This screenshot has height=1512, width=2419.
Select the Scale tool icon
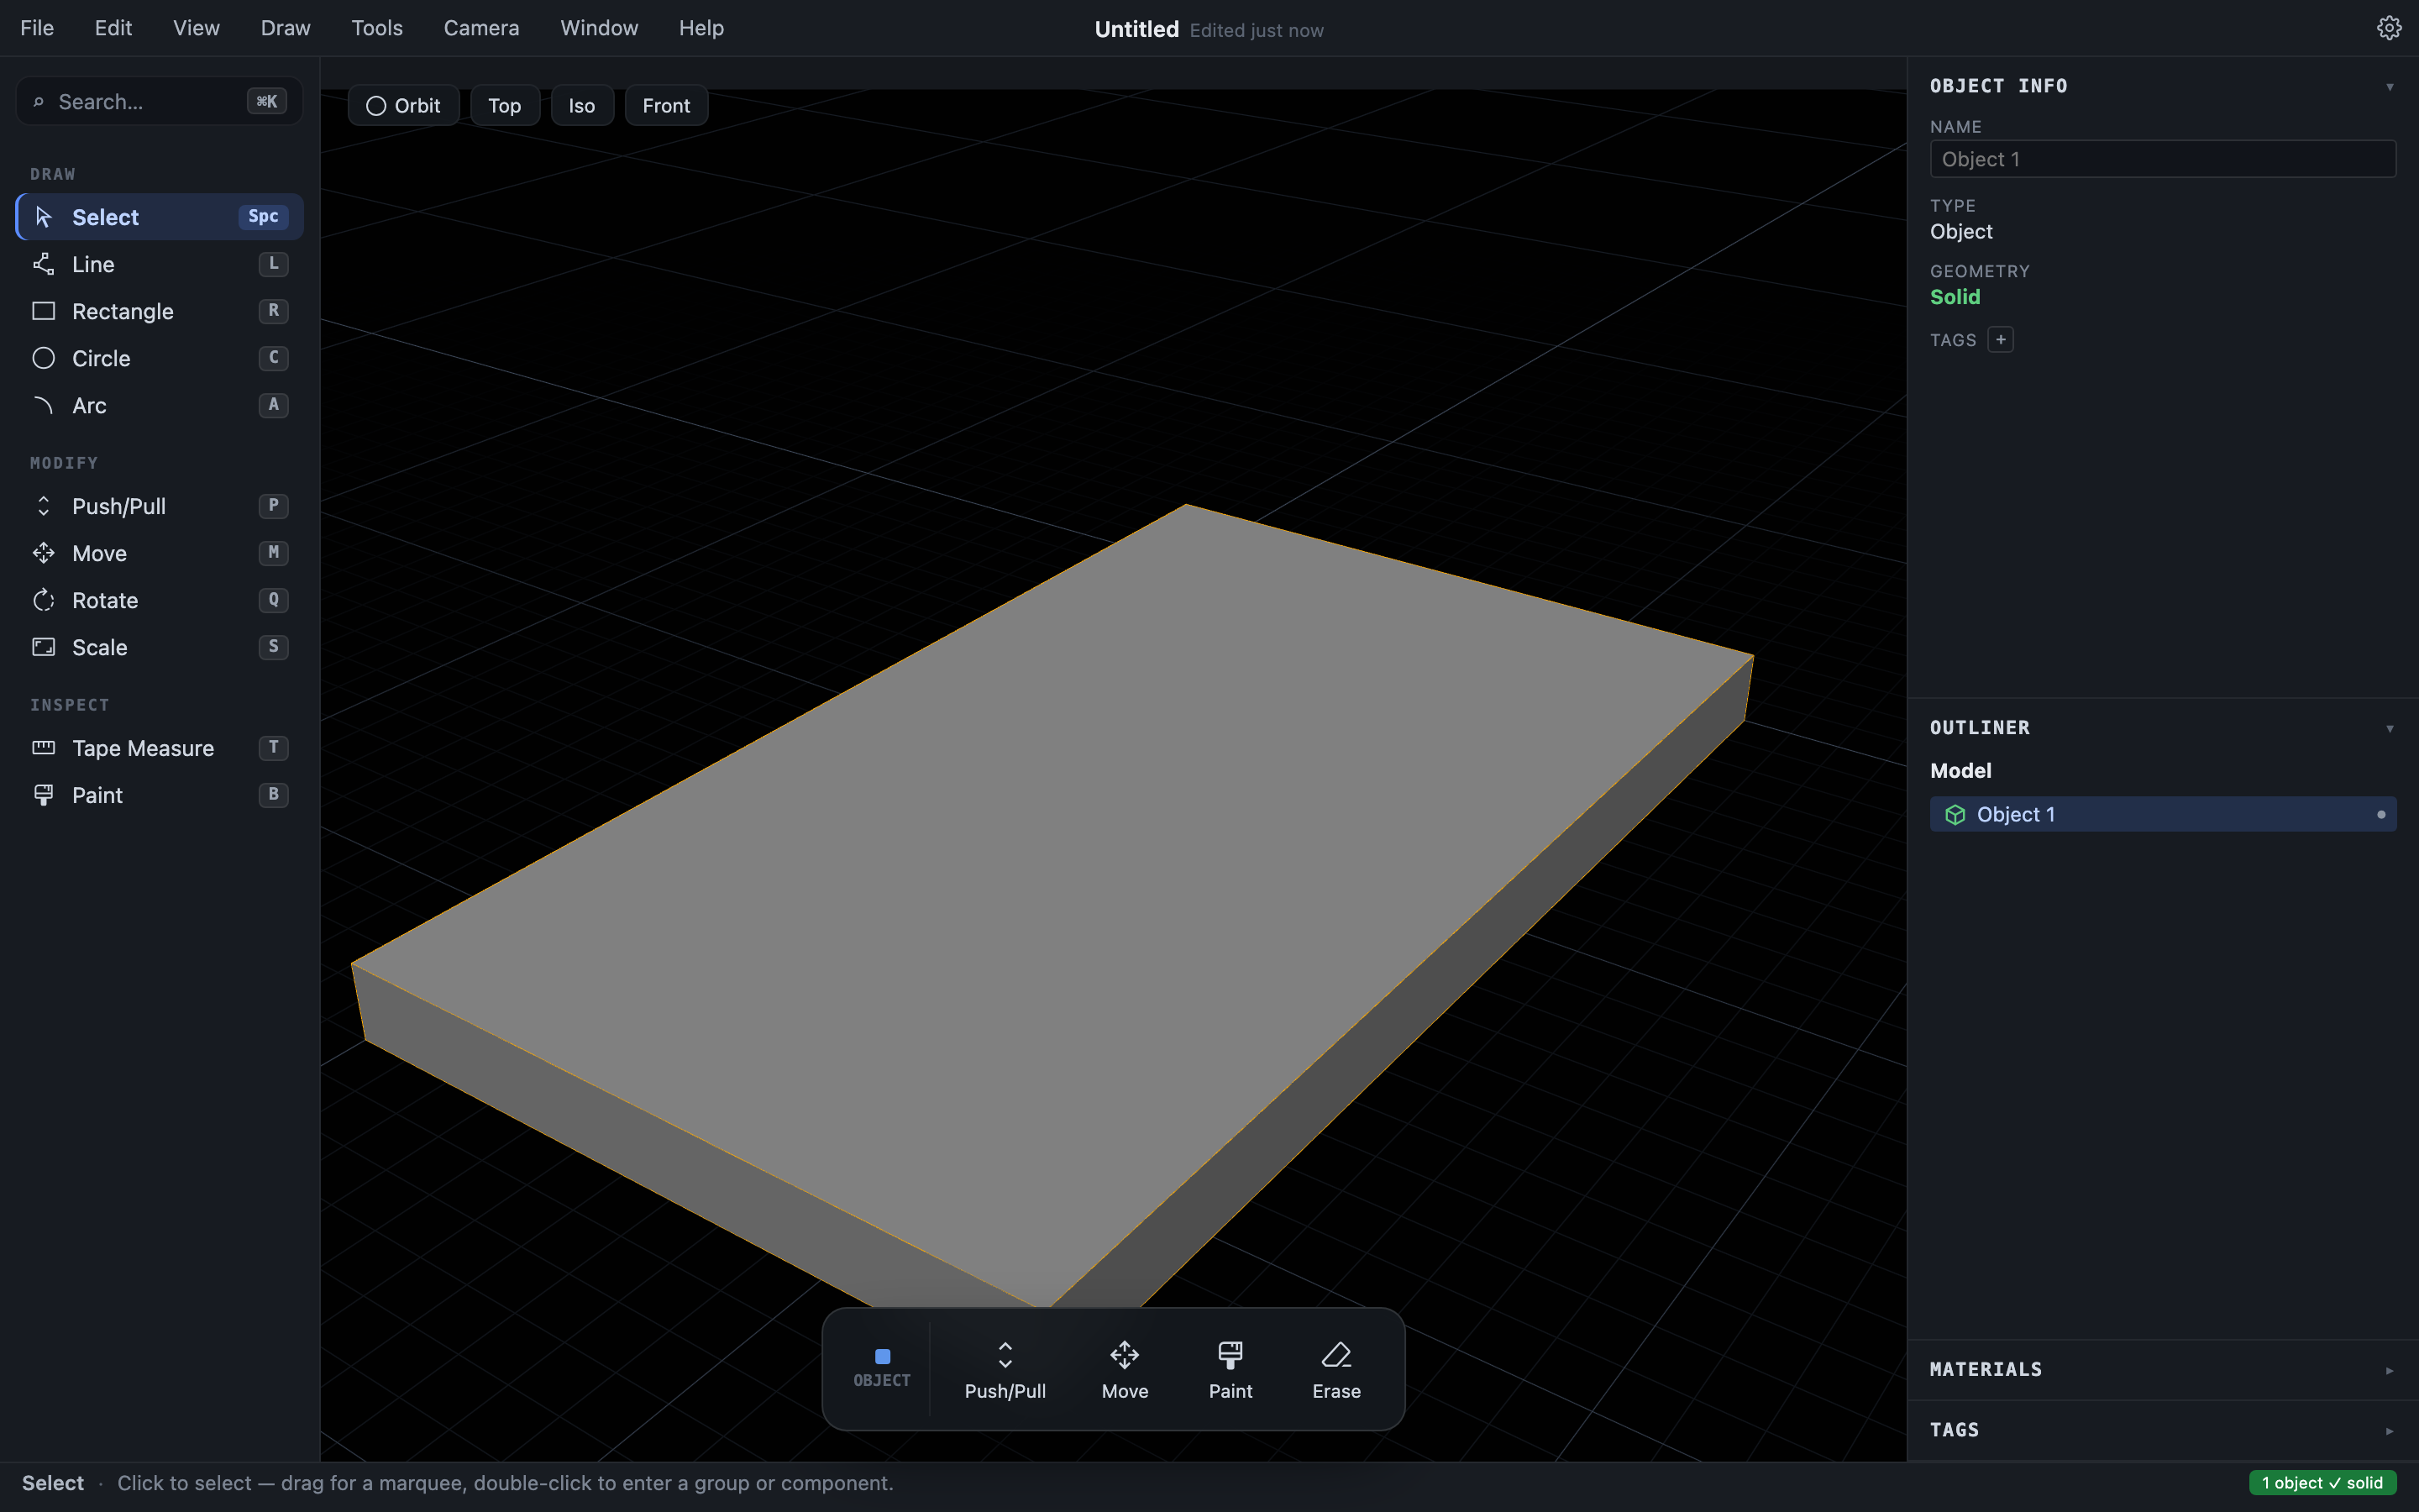[x=43, y=647]
